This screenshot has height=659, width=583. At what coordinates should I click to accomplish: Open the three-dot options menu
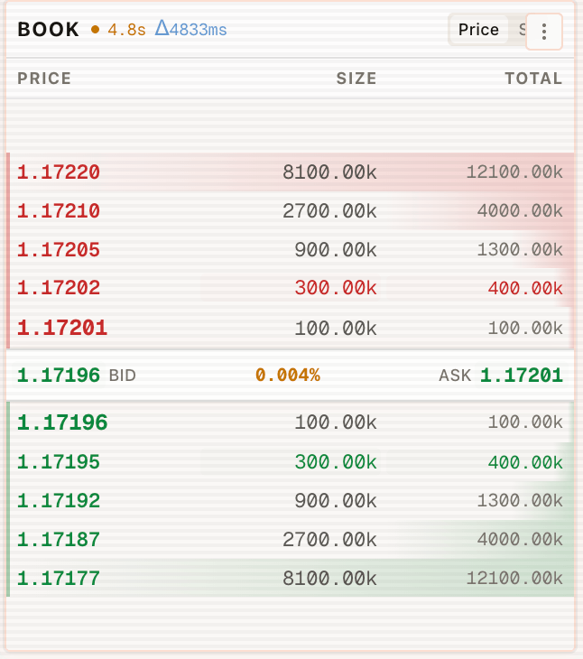544,32
